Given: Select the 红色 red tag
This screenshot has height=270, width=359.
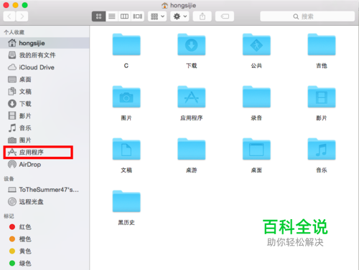Looking at the screenshot, I should [45, 227].
